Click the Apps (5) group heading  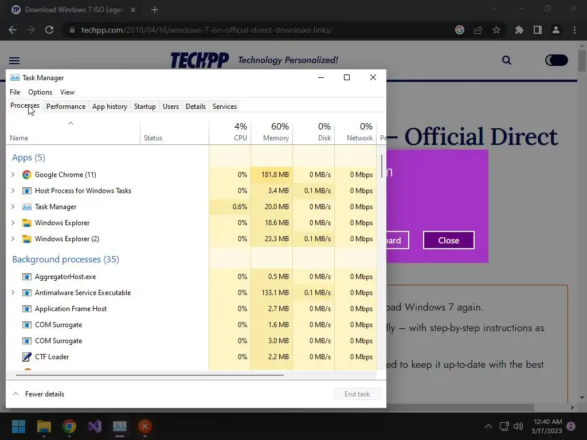29,158
